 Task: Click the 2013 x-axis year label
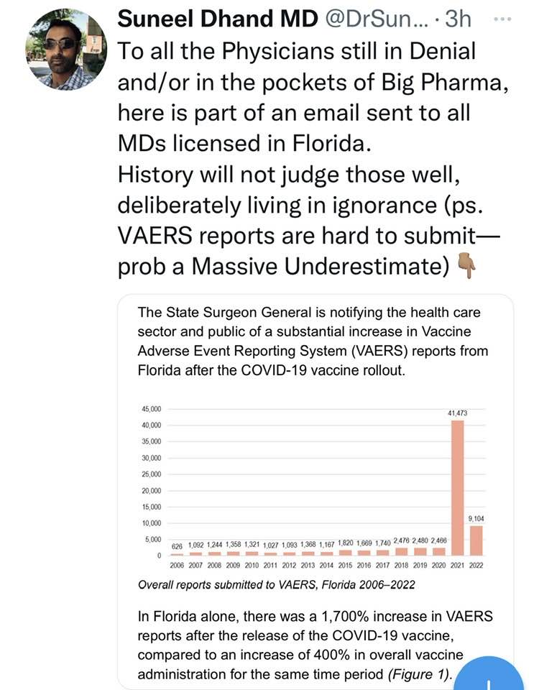click(308, 565)
